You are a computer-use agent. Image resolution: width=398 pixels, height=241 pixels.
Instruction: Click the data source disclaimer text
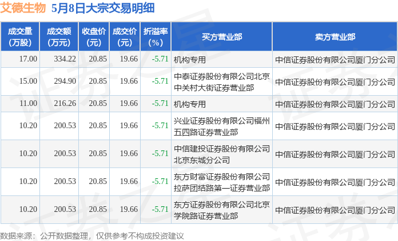pyautogui.click(x=92, y=236)
